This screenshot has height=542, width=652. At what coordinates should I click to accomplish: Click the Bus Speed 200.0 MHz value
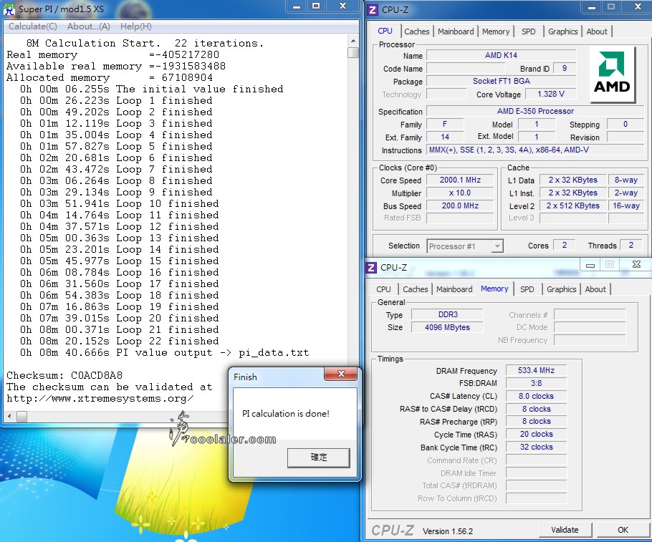[x=460, y=205]
